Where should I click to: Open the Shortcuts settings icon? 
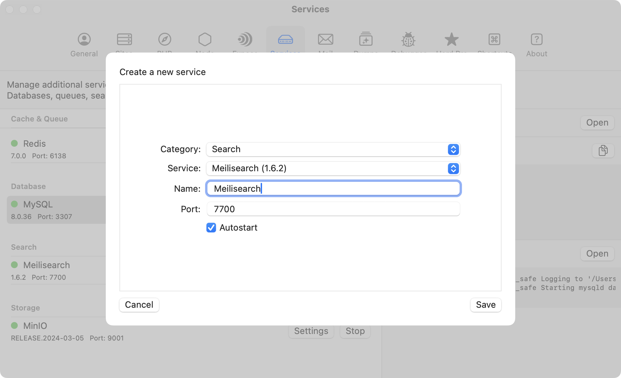coord(494,39)
